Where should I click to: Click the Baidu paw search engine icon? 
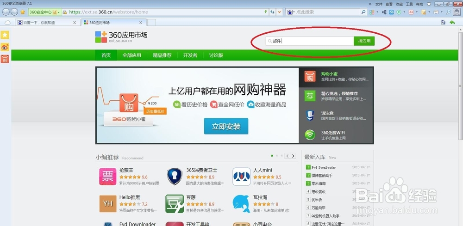(290, 12)
